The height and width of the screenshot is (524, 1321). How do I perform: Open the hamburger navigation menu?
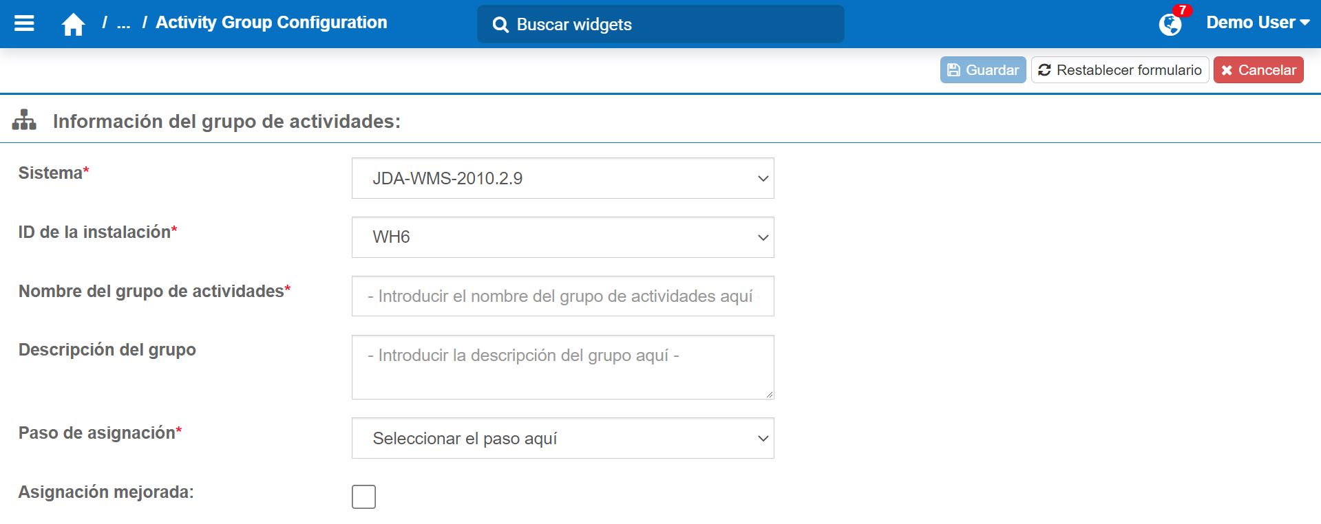pyautogui.click(x=24, y=23)
